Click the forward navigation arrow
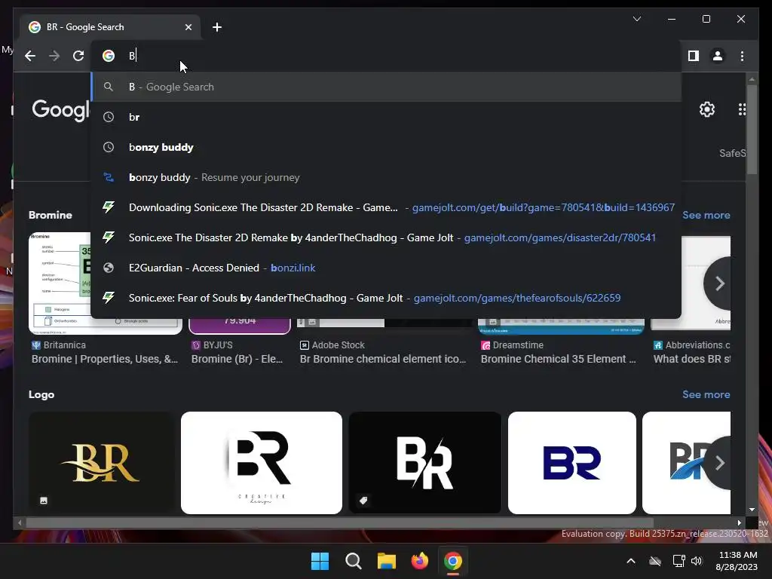Screen dimensions: 772x579 (54, 56)
